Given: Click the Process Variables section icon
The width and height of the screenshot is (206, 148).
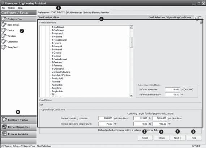Looking at the screenshot, I should pyautogui.click(x=4, y=134).
